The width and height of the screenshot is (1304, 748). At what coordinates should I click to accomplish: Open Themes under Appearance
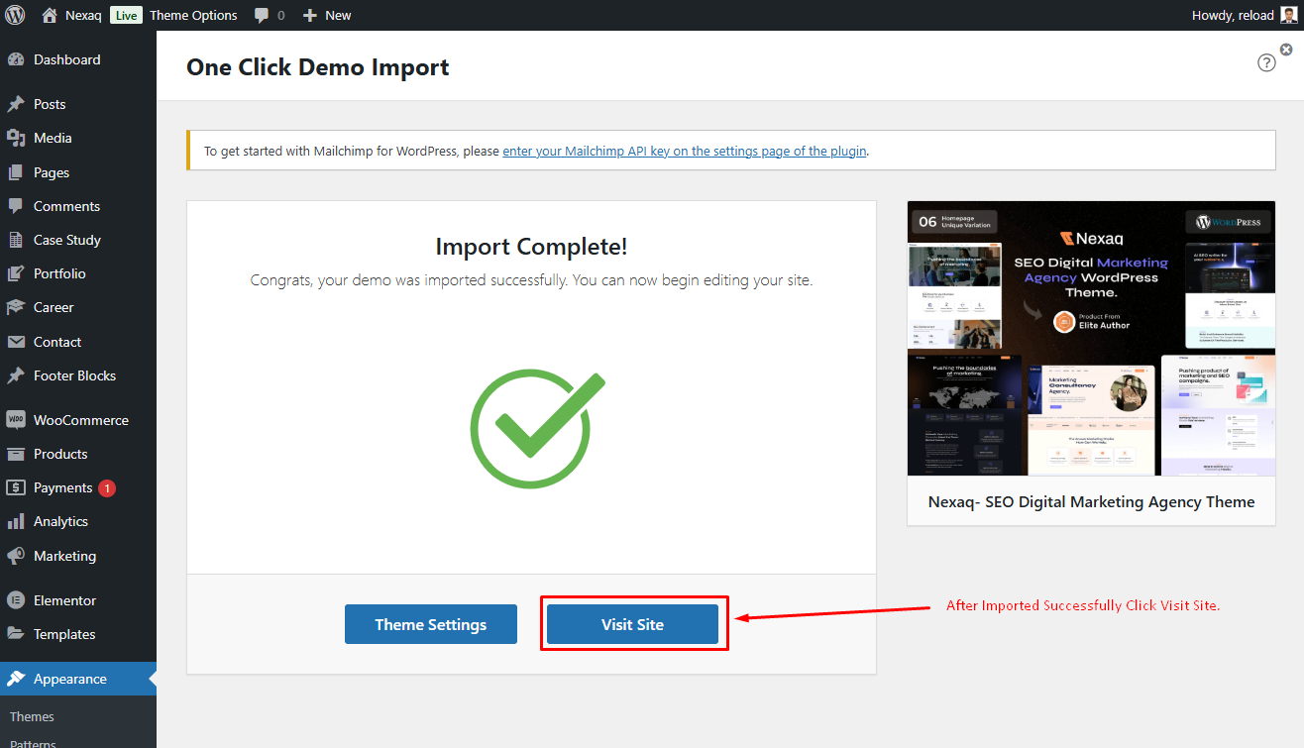pyautogui.click(x=32, y=716)
